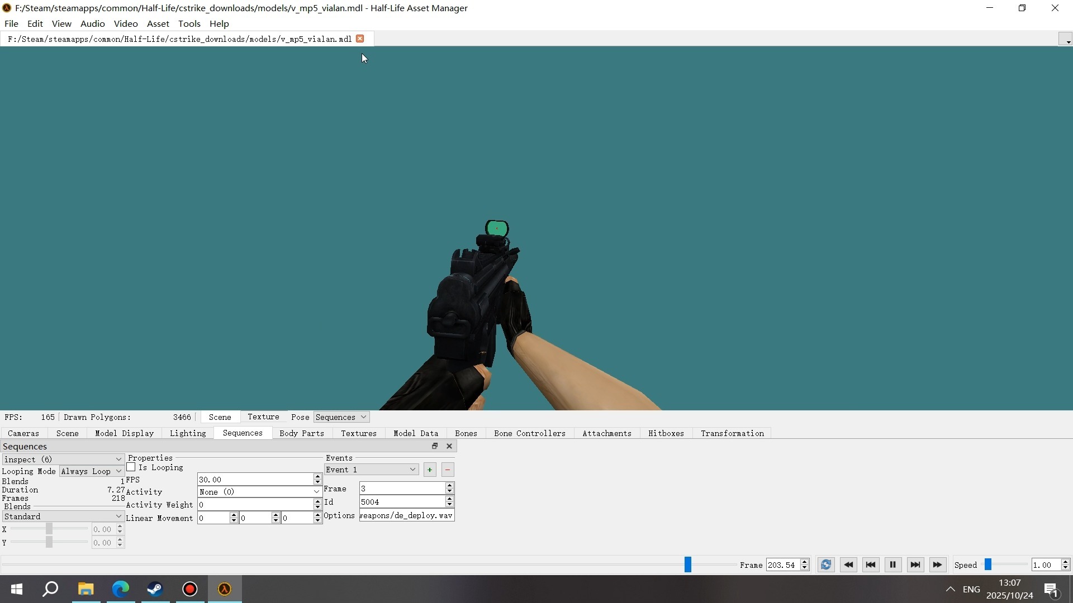Screen dimensions: 1073x603
Task: Remove event with the minus button
Action: click(x=448, y=470)
